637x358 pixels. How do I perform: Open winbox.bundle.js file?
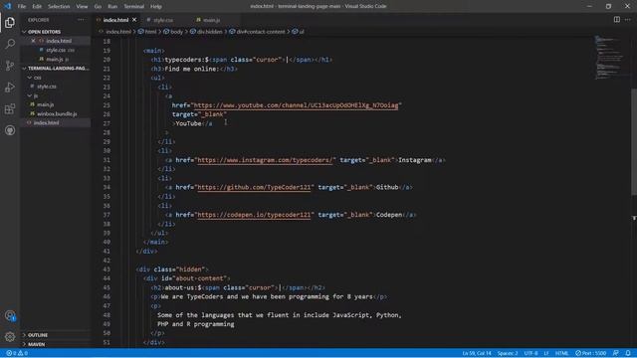(x=57, y=114)
